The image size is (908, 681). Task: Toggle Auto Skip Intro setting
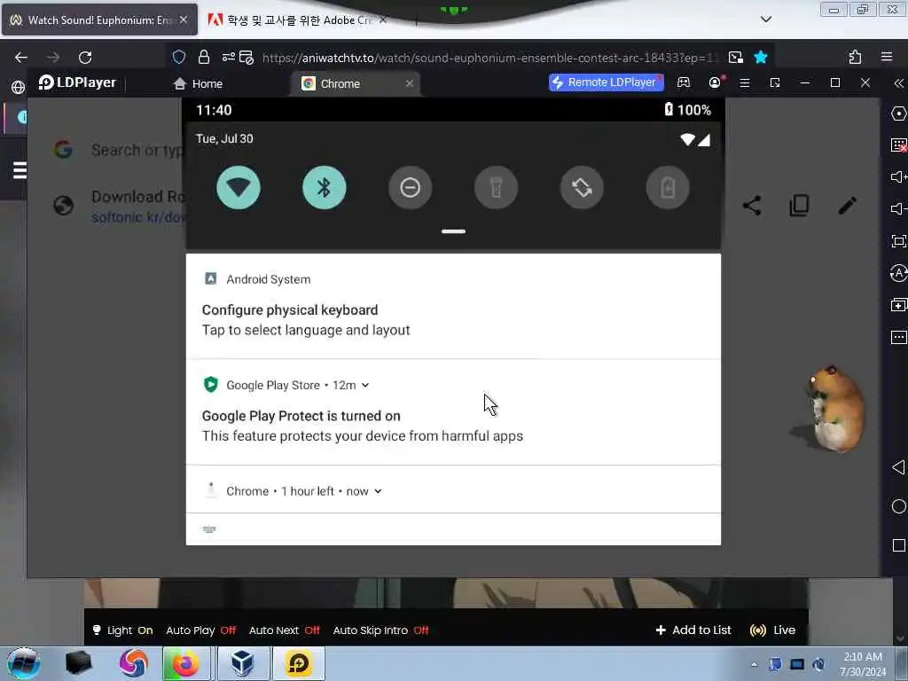[380, 630]
